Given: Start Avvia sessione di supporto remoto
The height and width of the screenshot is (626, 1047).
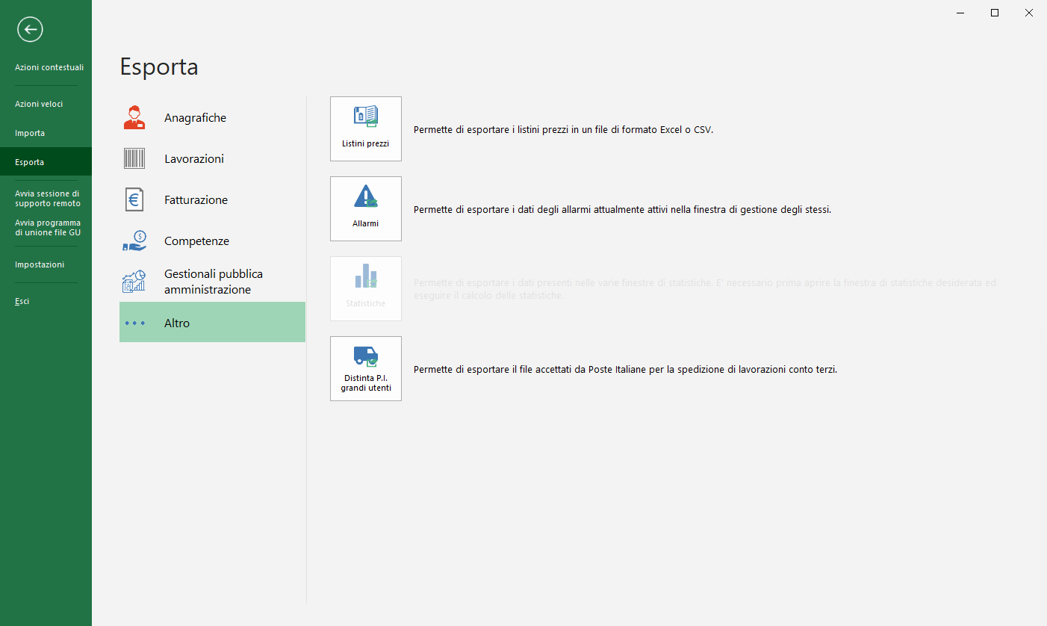Looking at the screenshot, I should [x=48, y=198].
